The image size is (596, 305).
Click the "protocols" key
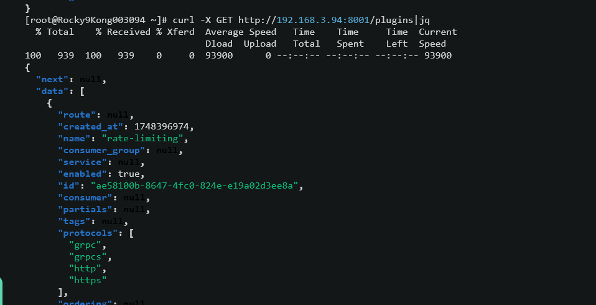coord(88,233)
